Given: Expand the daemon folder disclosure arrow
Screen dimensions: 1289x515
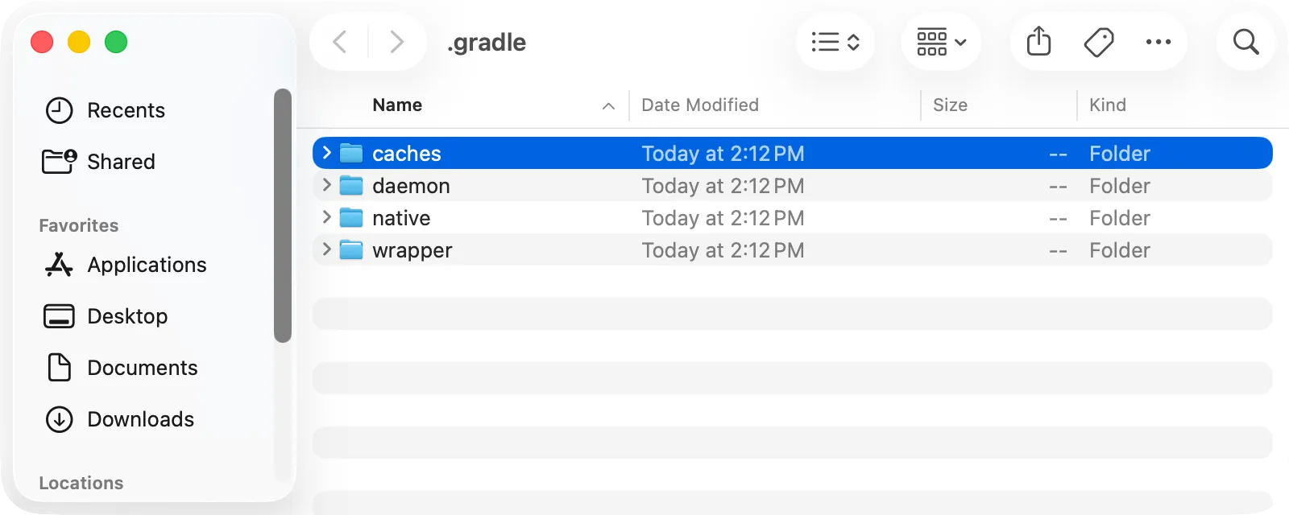Looking at the screenshot, I should 326,185.
